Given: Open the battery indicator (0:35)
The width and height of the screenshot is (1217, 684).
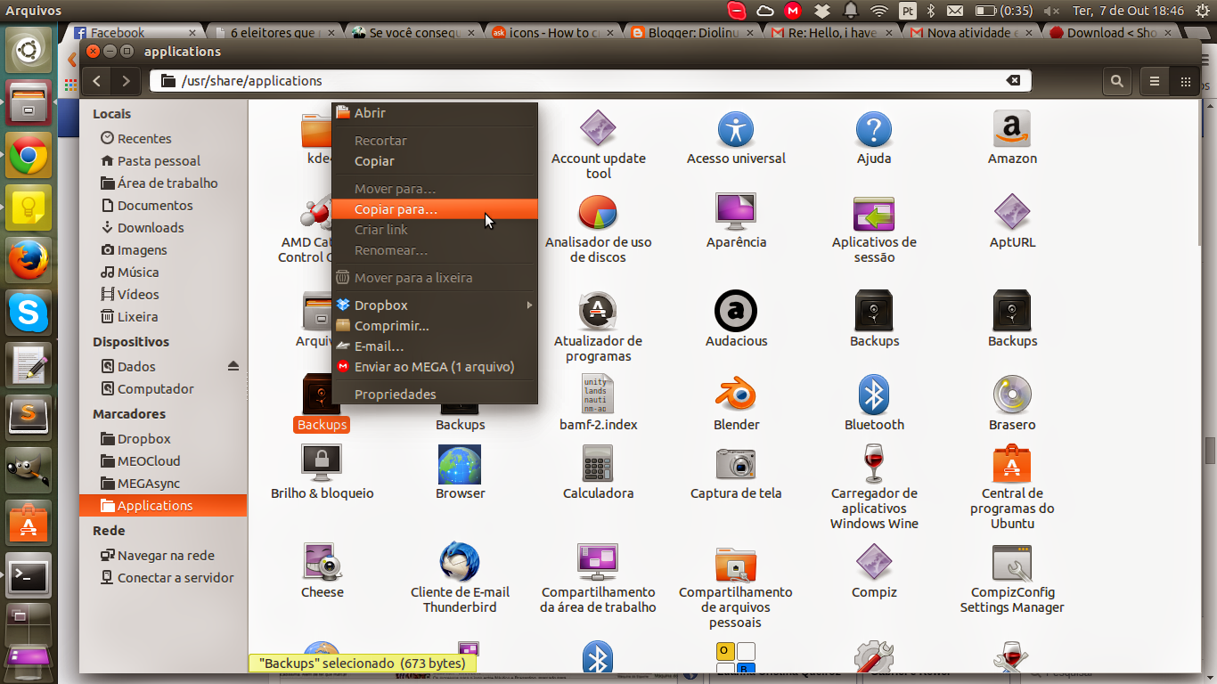Looking at the screenshot, I should 1004,11.
